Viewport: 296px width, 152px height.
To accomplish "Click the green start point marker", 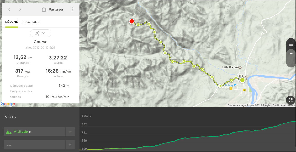I will 242,80.
